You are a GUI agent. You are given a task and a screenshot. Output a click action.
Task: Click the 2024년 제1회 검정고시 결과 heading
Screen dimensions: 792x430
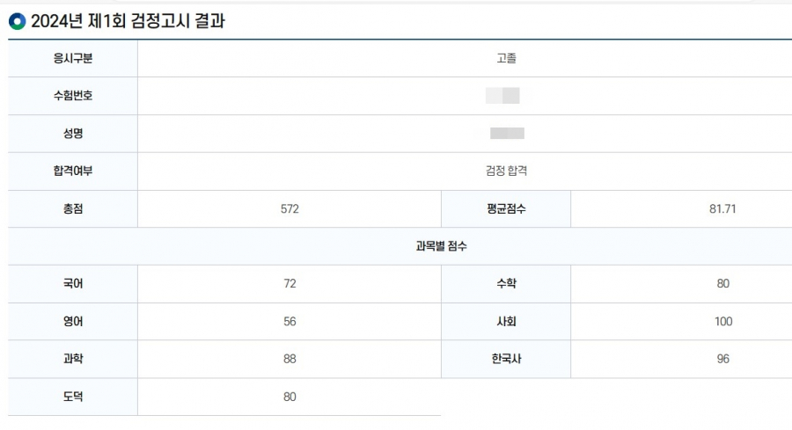[128, 22]
